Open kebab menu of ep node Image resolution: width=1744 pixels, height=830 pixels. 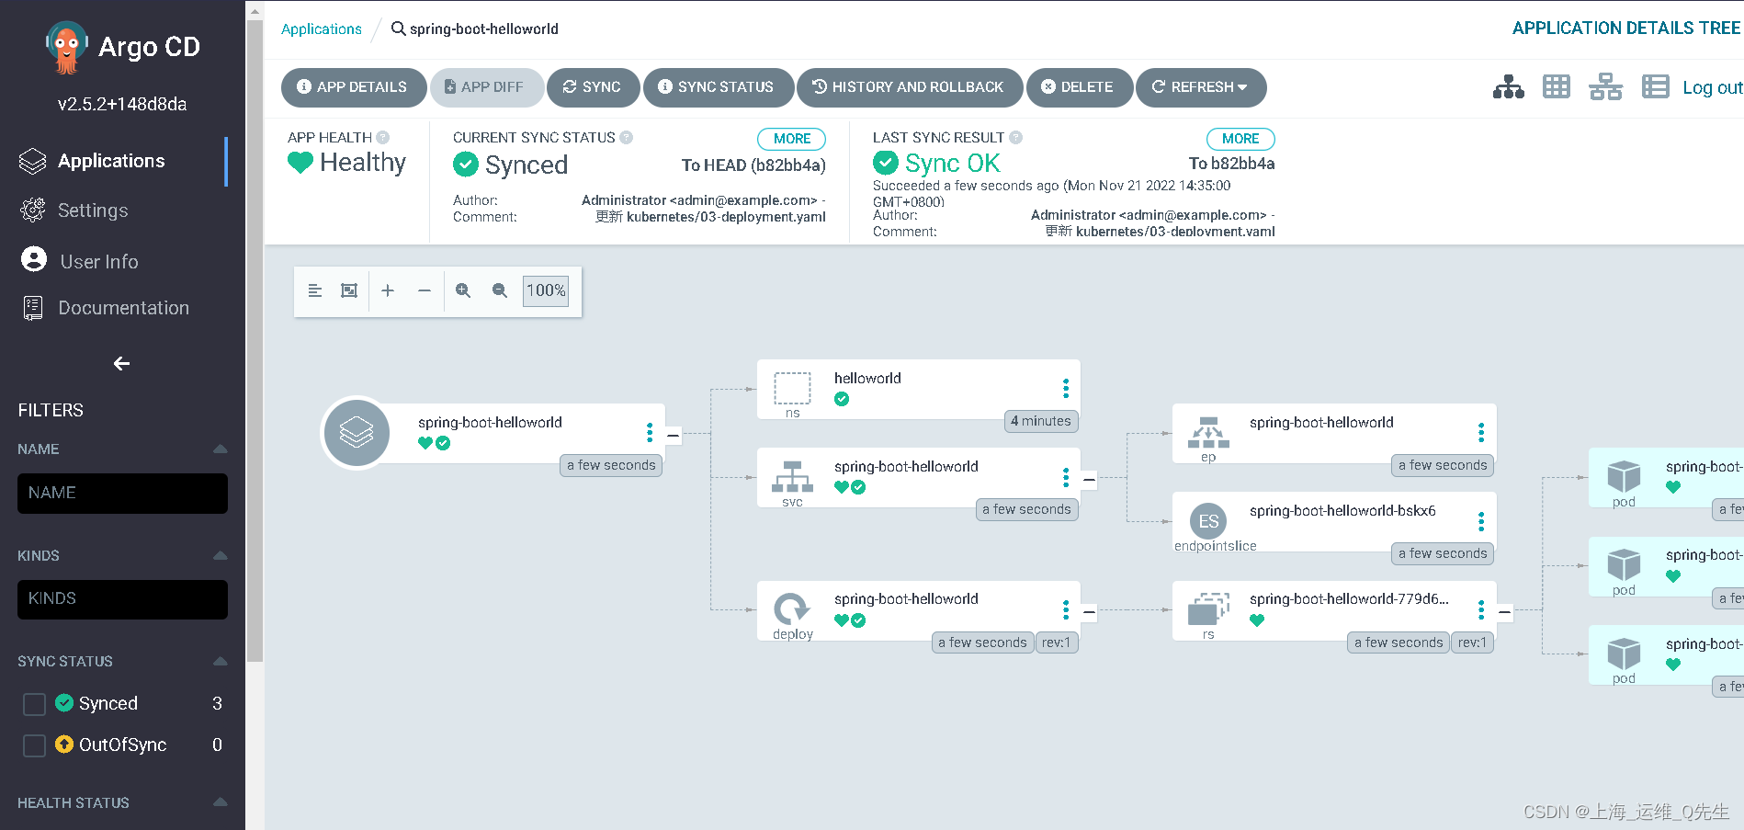point(1481,433)
